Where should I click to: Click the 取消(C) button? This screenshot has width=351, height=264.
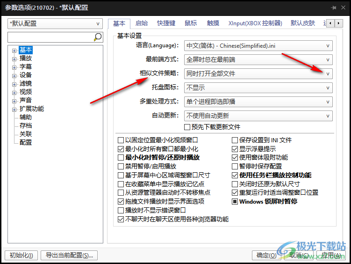pyautogui.click(x=299, y=255)
